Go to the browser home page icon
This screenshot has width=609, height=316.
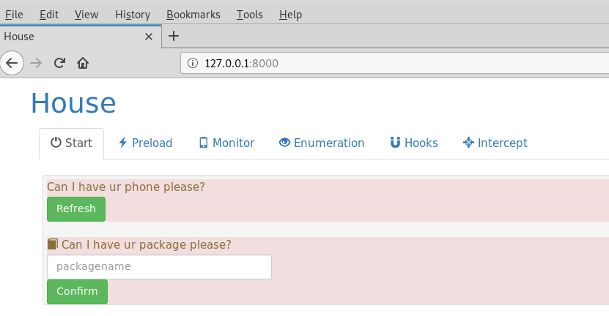coord(83,63)
